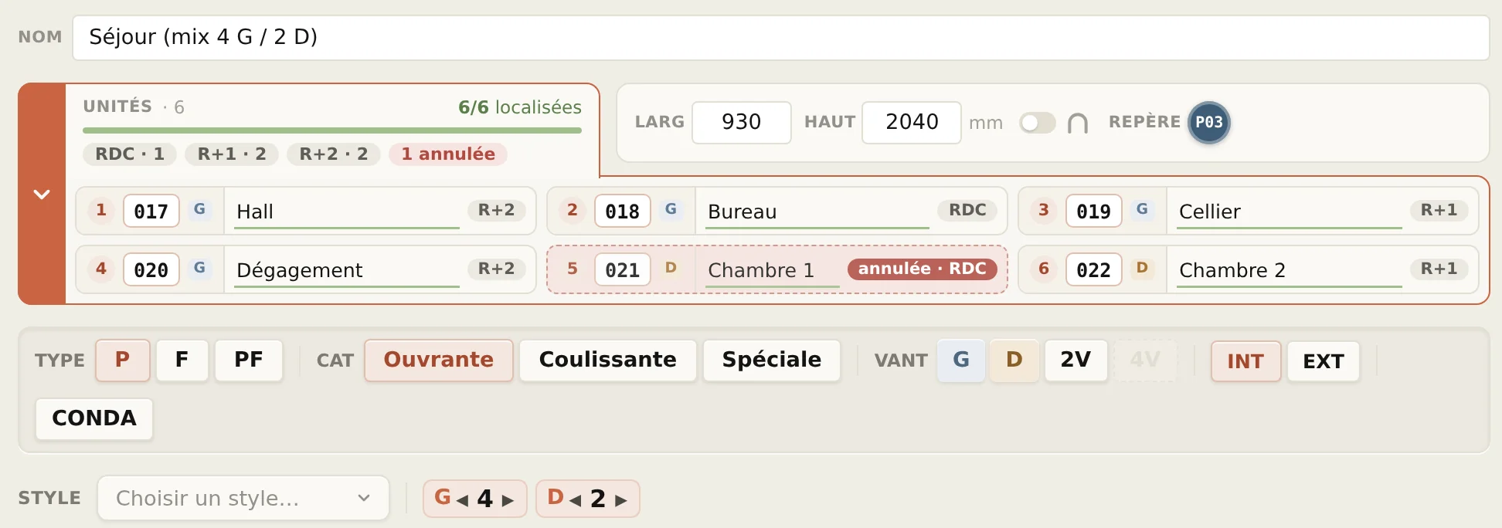The width and height of the screenshot is (1502, 528).
Task: Edit the NOM field Séjour
Action: pos(780,38)
